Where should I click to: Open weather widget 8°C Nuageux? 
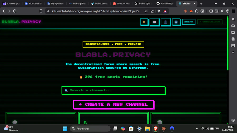[11, 129]
